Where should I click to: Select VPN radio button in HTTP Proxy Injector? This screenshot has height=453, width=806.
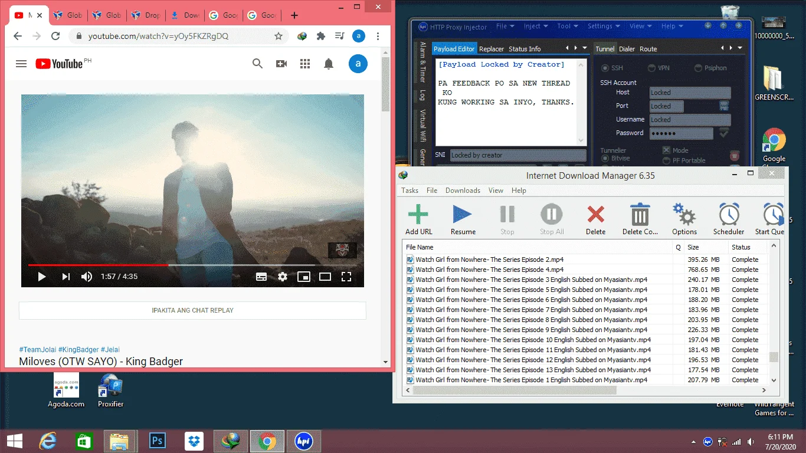pyautogui.click(x=652, y=68)
